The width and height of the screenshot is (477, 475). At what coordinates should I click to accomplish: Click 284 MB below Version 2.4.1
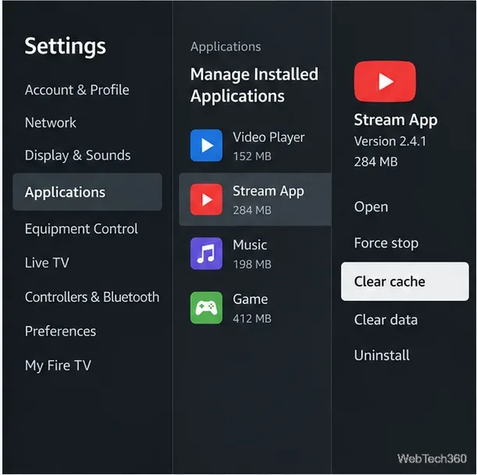[x=376, y=162]
